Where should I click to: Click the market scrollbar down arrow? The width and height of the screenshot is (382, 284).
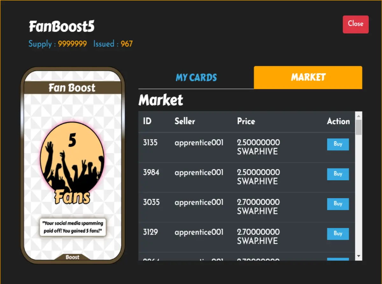(359, 256)
